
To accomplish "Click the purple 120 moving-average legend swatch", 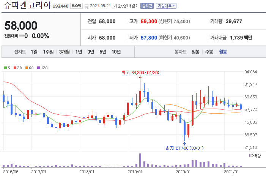I will point(38,68).
